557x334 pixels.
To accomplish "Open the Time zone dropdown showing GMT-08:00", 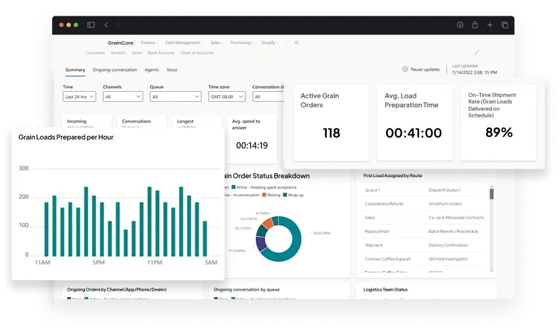I will [226, 96].
